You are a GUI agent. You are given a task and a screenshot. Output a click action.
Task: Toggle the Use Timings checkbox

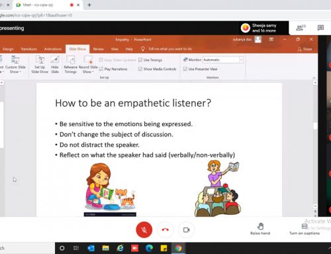[140, 60]
